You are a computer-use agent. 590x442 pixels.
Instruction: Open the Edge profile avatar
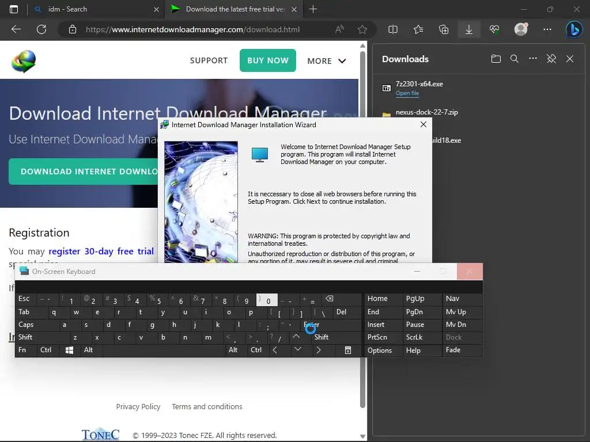pyautogui.click(x=521, y=29)
